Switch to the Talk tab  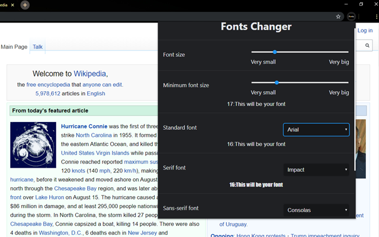pyautogui.click(x=37, y=47)
